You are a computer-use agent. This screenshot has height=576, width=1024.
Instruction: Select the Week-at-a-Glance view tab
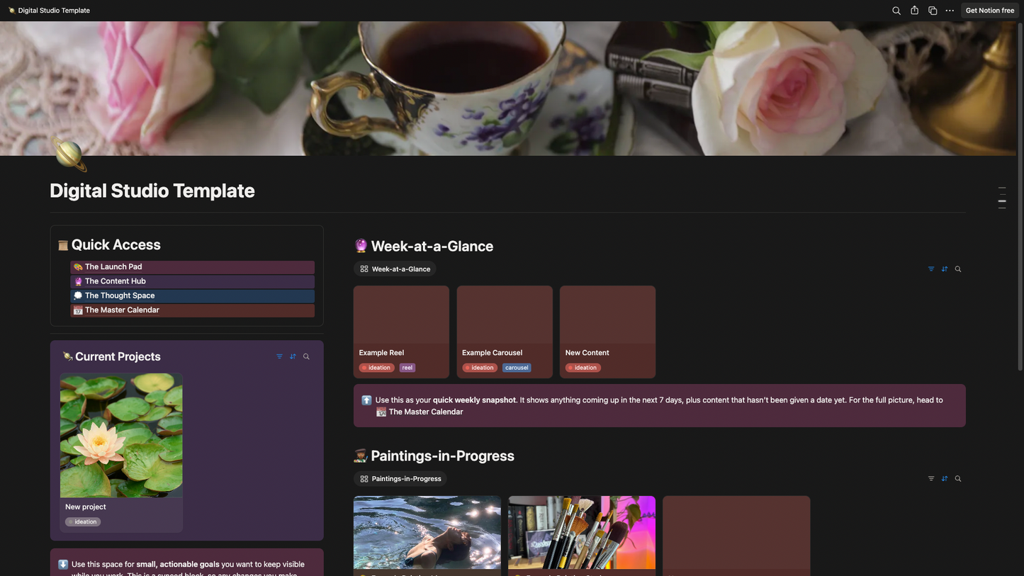(x=395, y=269)
